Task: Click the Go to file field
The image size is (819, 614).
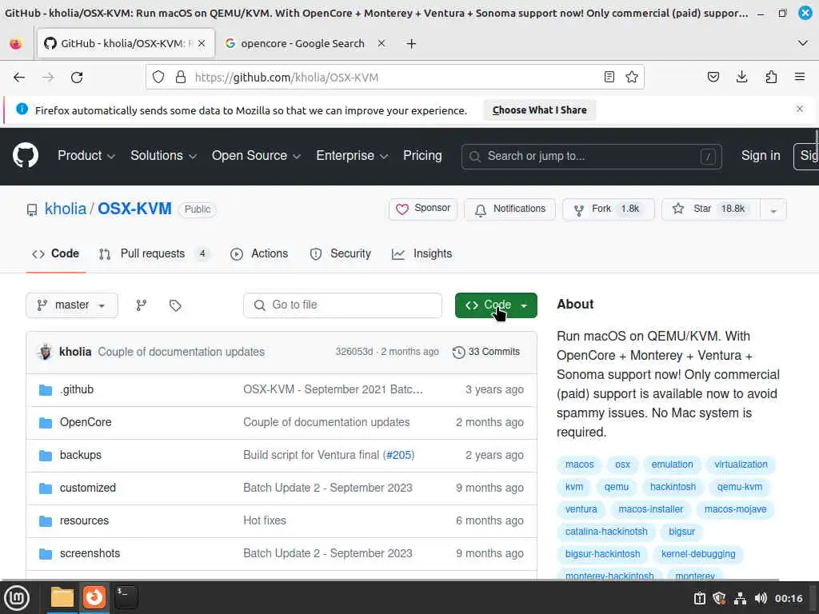Action: coord(342,305)
